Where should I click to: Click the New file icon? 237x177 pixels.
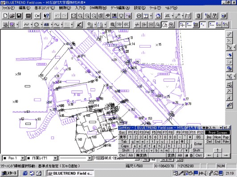pos(5,16)
